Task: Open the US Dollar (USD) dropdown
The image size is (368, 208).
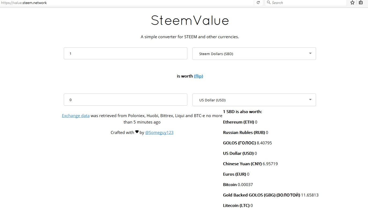Action: click(254, 100)
